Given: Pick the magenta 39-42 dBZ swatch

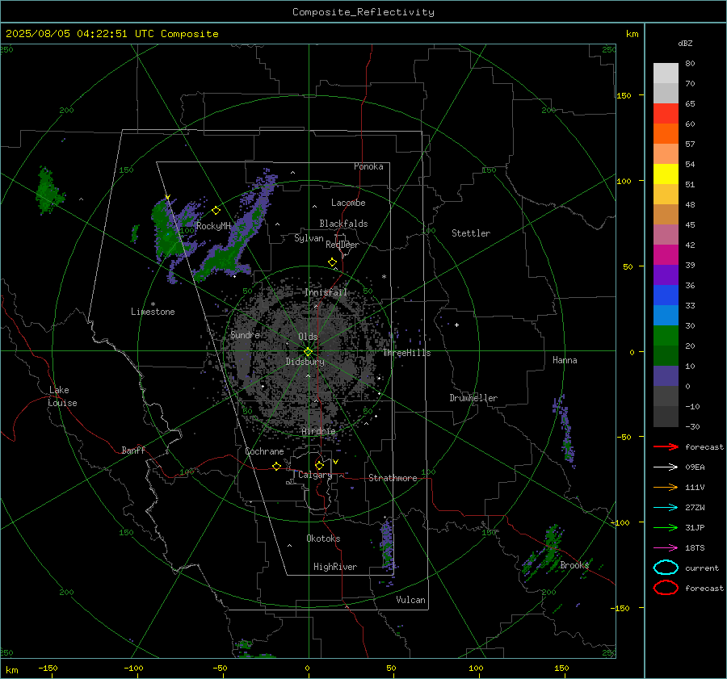Looking at the screenshot, I should click(666, 254).
